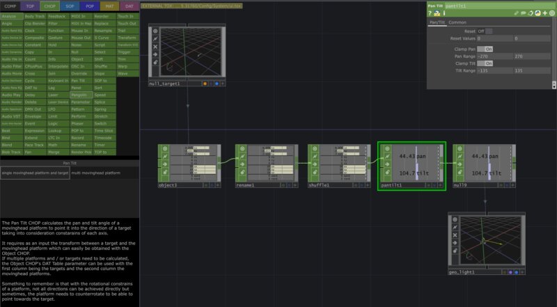Viewport: 557px width, 307px height.
Task: Open 'multi movinghead platform' example
Action: tap(104, 172)
